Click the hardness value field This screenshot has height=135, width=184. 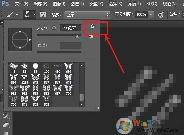(x=70, y=45)
